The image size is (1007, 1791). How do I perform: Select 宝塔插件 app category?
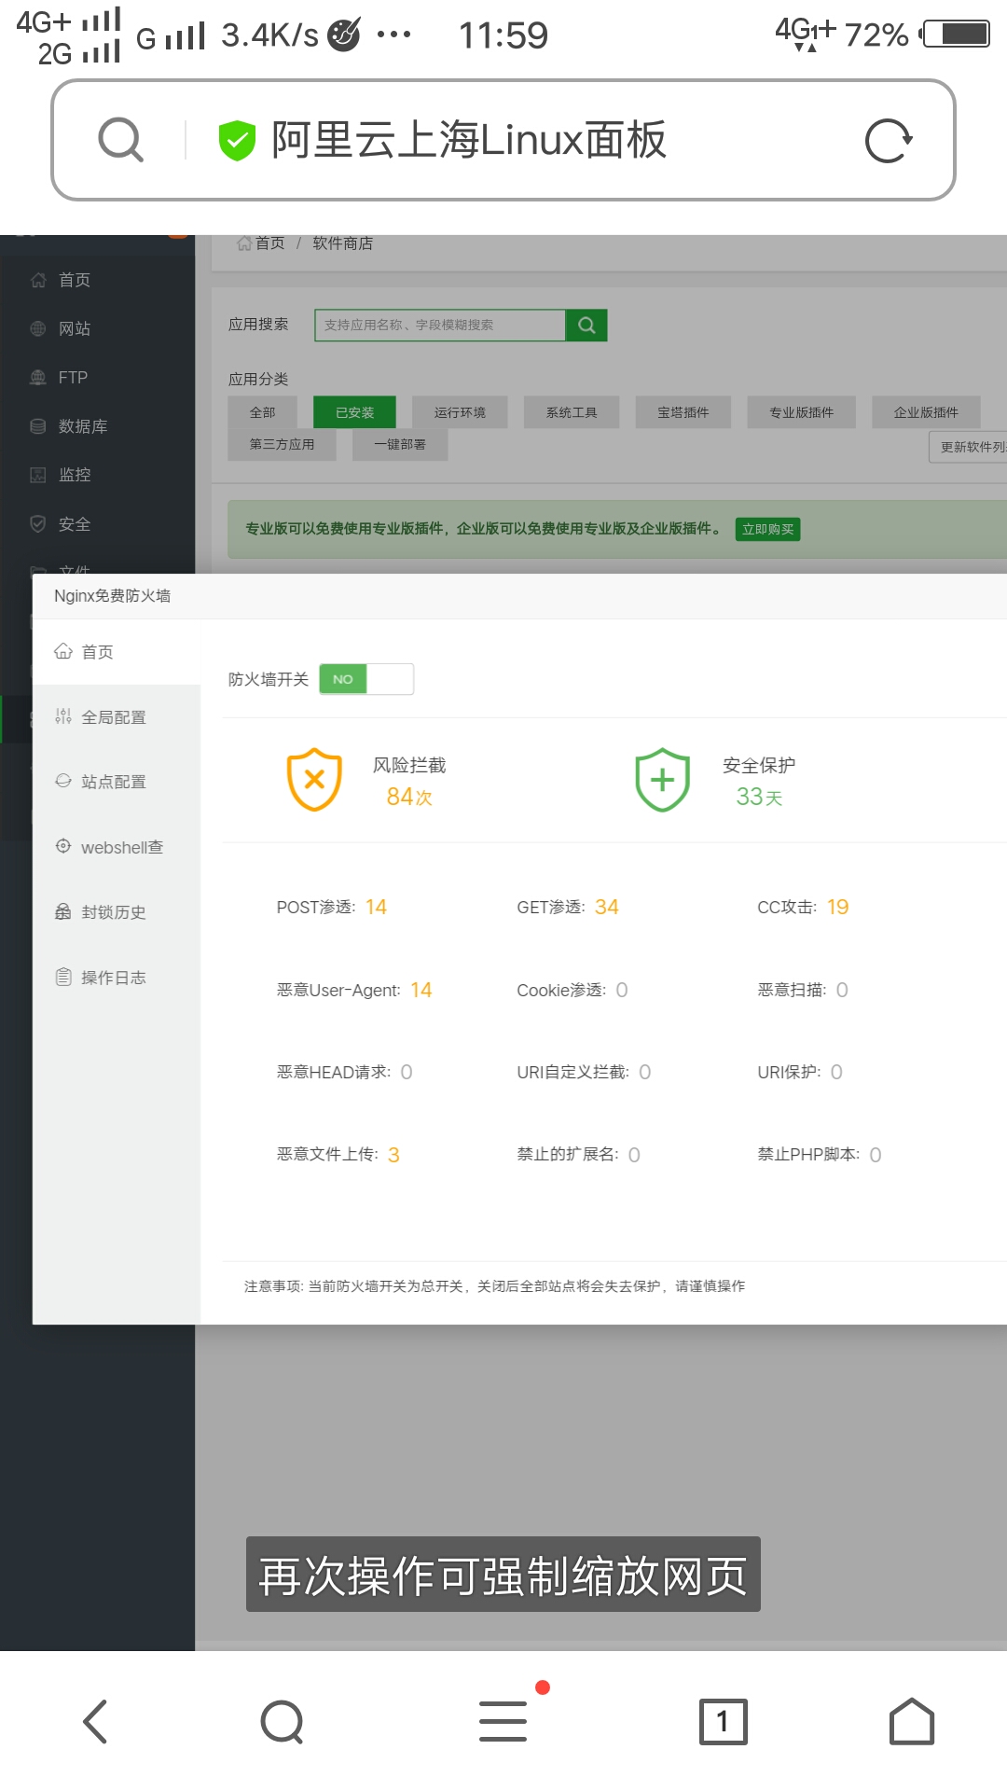point(683,412)
